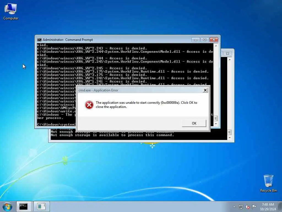The image size is (282, 212).
Task: Click the 'X86_WW~1.241 - Access is denied' line
Action: tap(92, 81)
